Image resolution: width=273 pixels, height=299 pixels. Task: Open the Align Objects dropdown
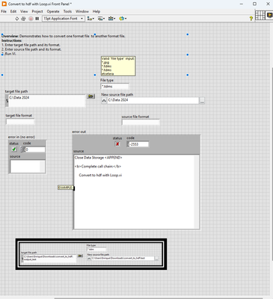(91, 19)
